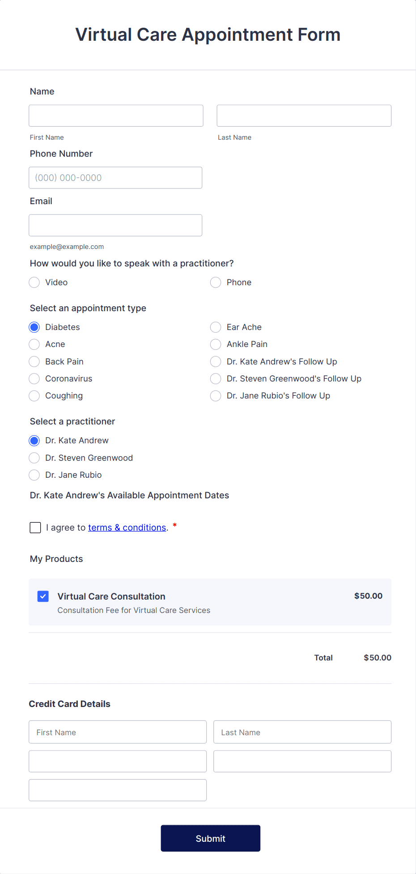Select Coronavirus appointment type

pyautogui.click(x=34, y=378)
